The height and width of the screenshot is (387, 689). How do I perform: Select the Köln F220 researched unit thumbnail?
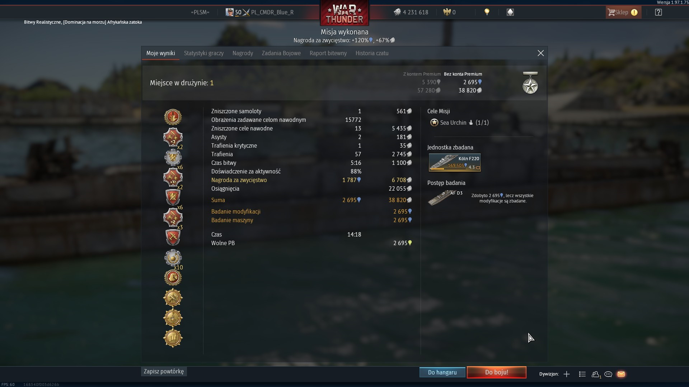click(455, 163)
